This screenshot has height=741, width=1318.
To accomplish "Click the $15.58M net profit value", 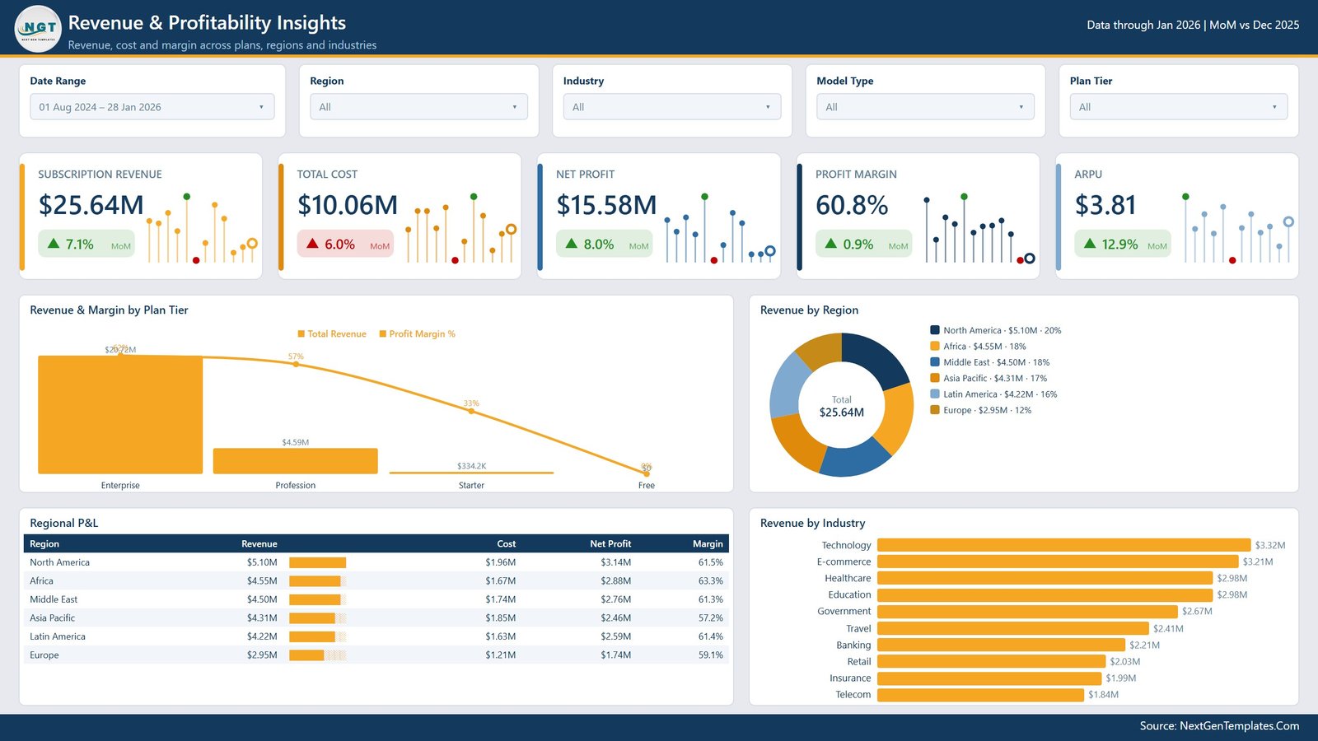I will point(606,205).
